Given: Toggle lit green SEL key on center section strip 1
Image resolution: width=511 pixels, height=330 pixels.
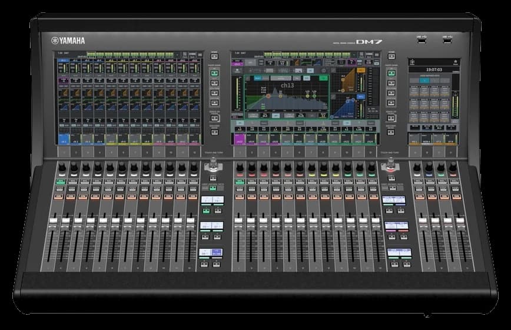Looking at the screenshot, I should 240,181.
